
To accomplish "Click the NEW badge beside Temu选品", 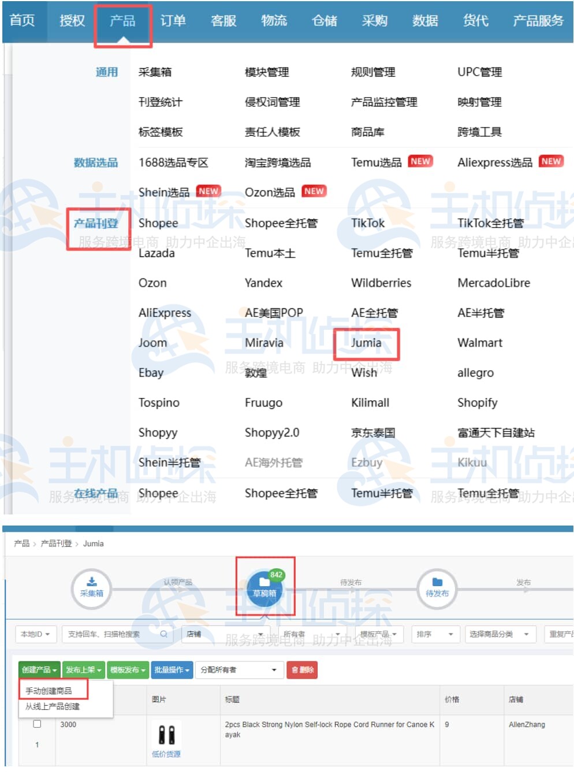I will pos(421,161).
